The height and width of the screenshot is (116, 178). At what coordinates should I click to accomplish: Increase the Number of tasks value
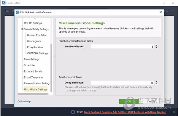coord(156,46)
